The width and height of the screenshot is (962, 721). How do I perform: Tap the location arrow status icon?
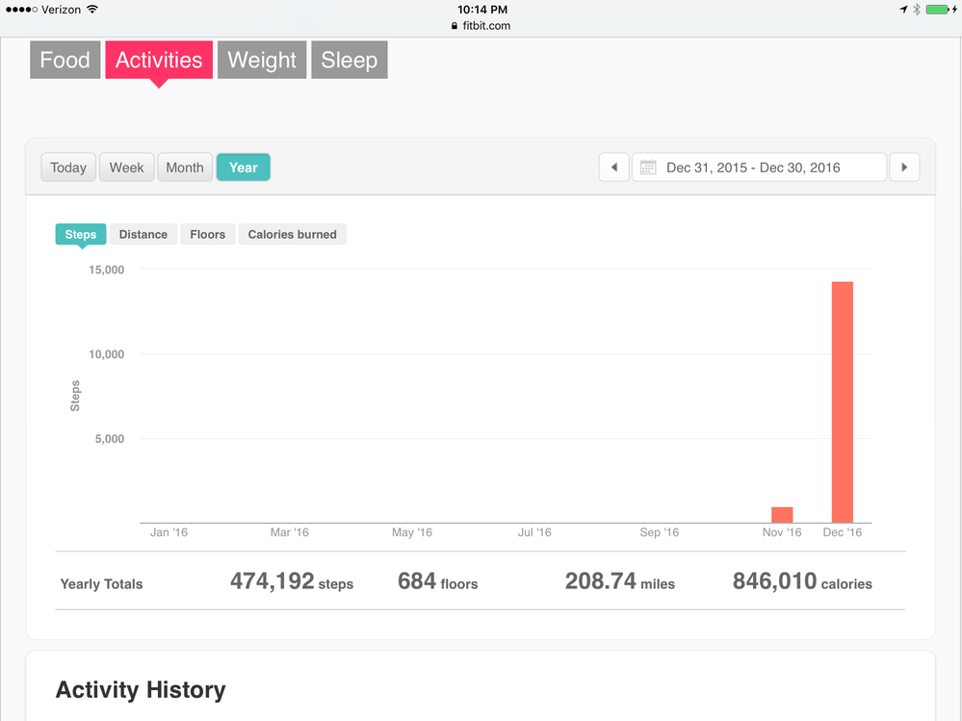[x=903, y=10]
